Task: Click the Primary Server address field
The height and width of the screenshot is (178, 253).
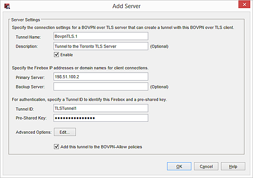Action: point(101,77)
